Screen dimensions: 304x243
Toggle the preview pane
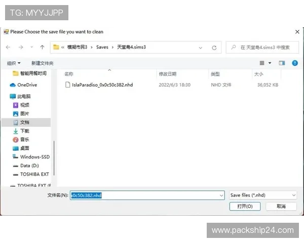tap(282, 63)
